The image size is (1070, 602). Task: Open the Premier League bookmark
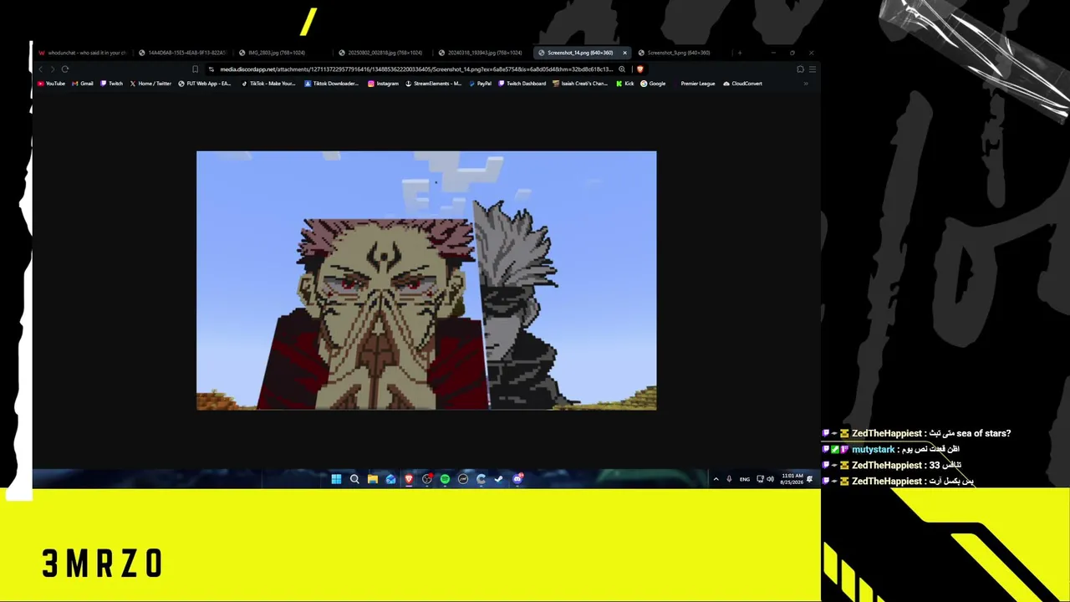[694, 84]
